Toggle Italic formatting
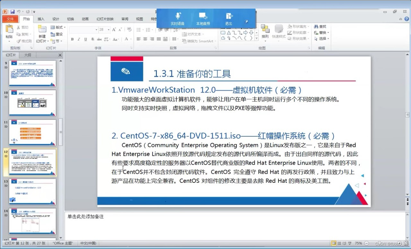411x249 pixels. [x=79, y=39]
